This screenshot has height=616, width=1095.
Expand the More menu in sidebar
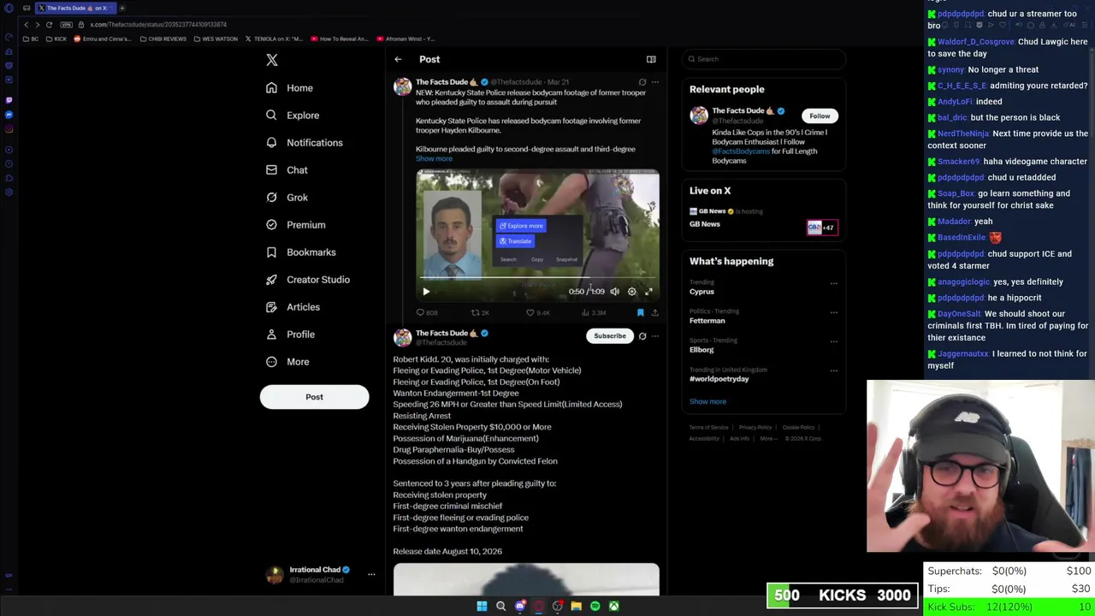click(x=287, y=362)
